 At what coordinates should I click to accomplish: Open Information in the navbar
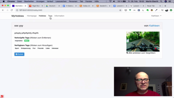(x=59, y=16)
